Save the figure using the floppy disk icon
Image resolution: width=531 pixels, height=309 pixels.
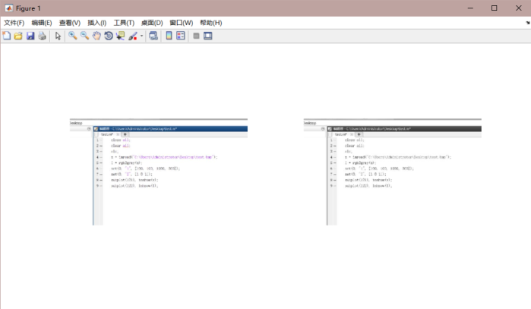tap(30, 36)
